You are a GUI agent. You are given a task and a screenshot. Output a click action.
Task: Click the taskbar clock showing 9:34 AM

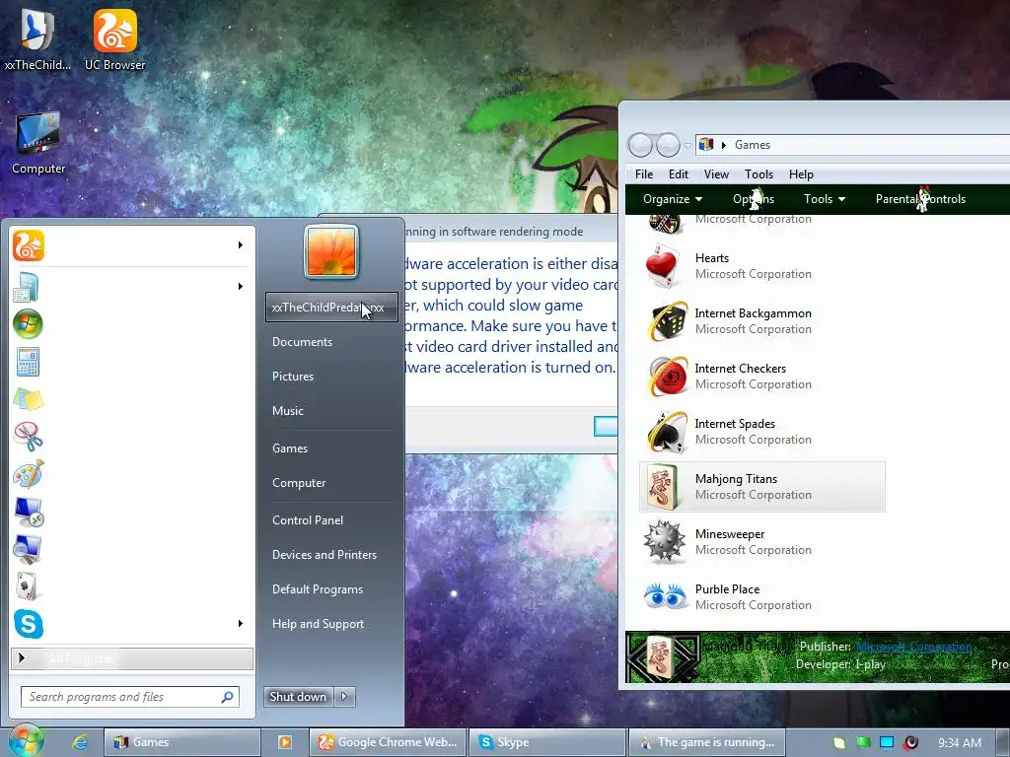coord(959,743)
